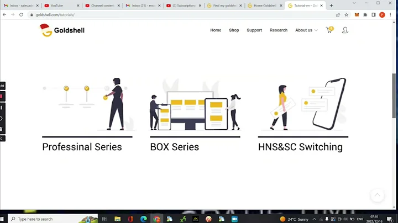Open the weather widget showing 24°C Sunny

[294, 219]
